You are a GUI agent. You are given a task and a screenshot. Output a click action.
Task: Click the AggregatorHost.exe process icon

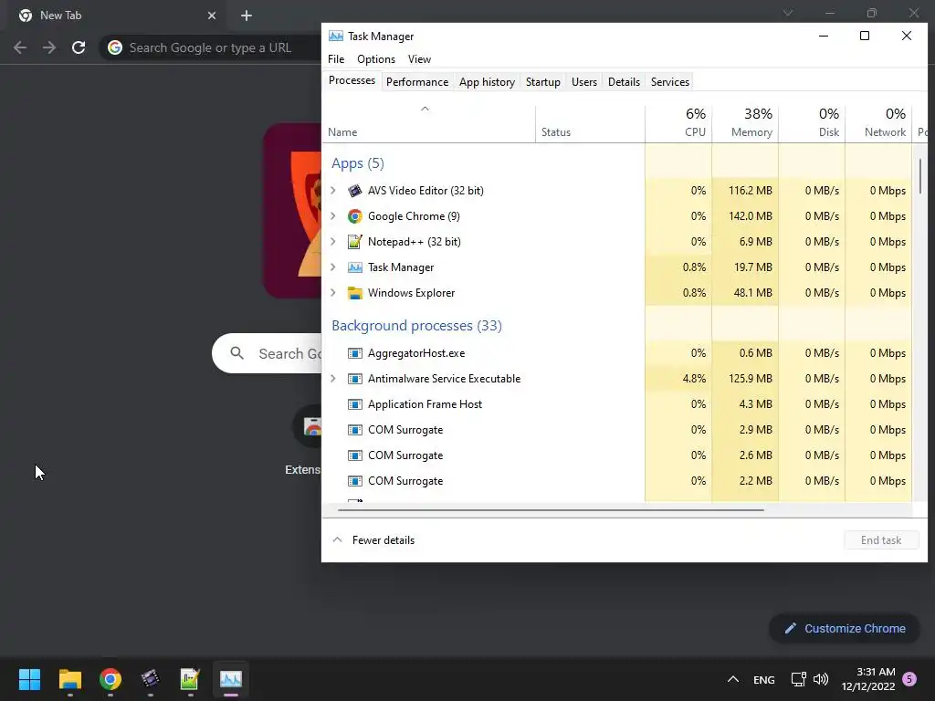[x=355, y=353]
